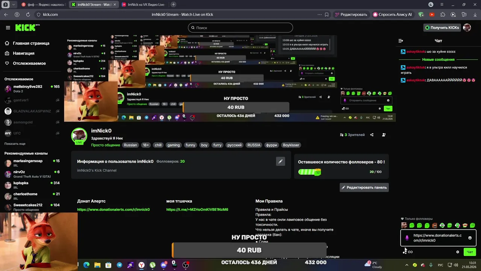Click Редактировать панель button
The width and height of the screenshot is (481, 271).
coord(364,187)
